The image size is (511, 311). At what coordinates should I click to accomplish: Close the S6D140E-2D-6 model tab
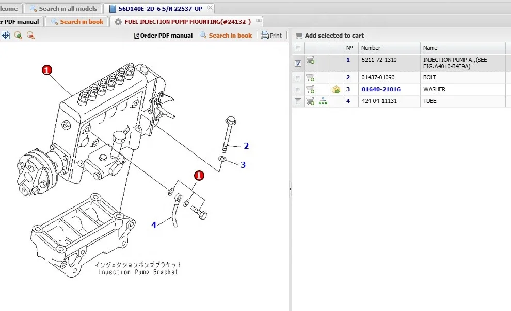pyautogui.click(x=210, y=8)
